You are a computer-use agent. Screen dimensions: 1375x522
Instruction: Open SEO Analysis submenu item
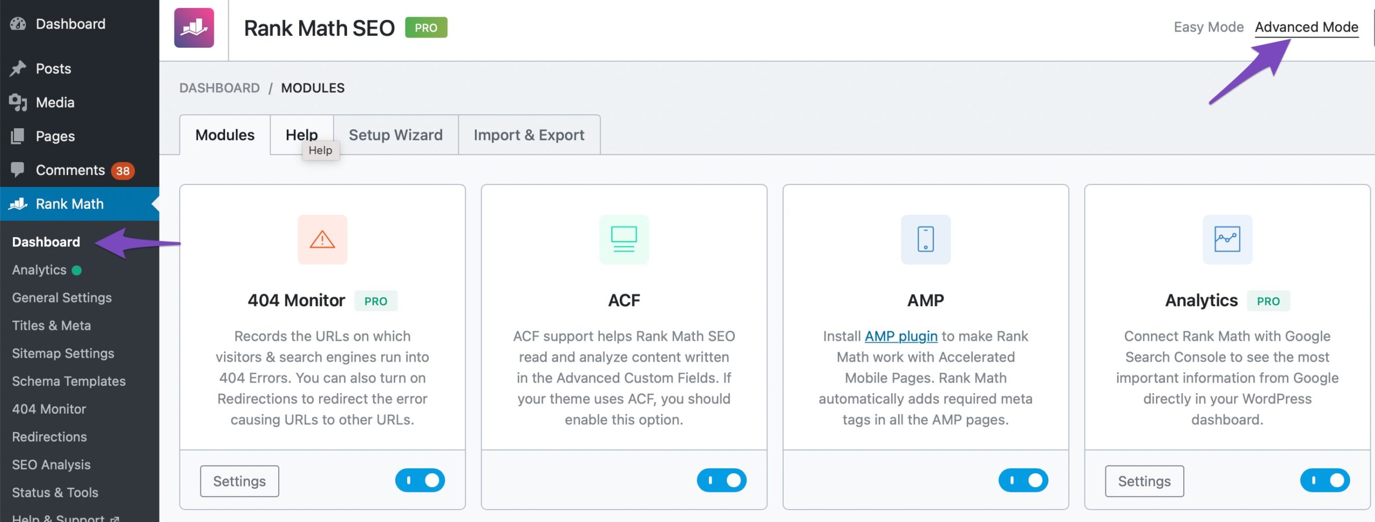click(51, 465)
